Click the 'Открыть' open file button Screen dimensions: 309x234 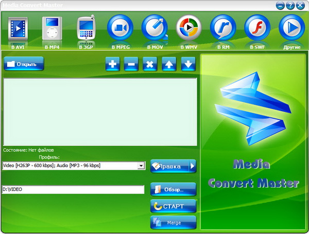24,64
